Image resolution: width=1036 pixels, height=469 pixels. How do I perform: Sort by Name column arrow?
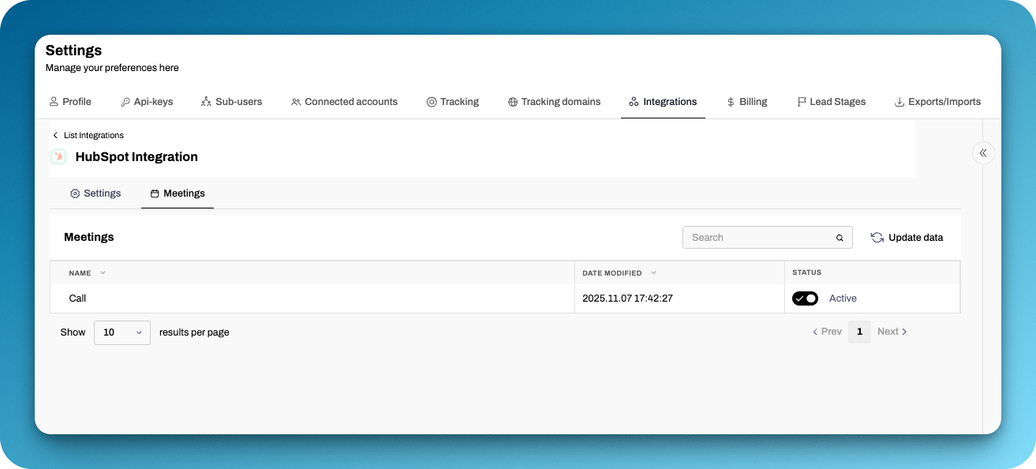tap(103, 272)
